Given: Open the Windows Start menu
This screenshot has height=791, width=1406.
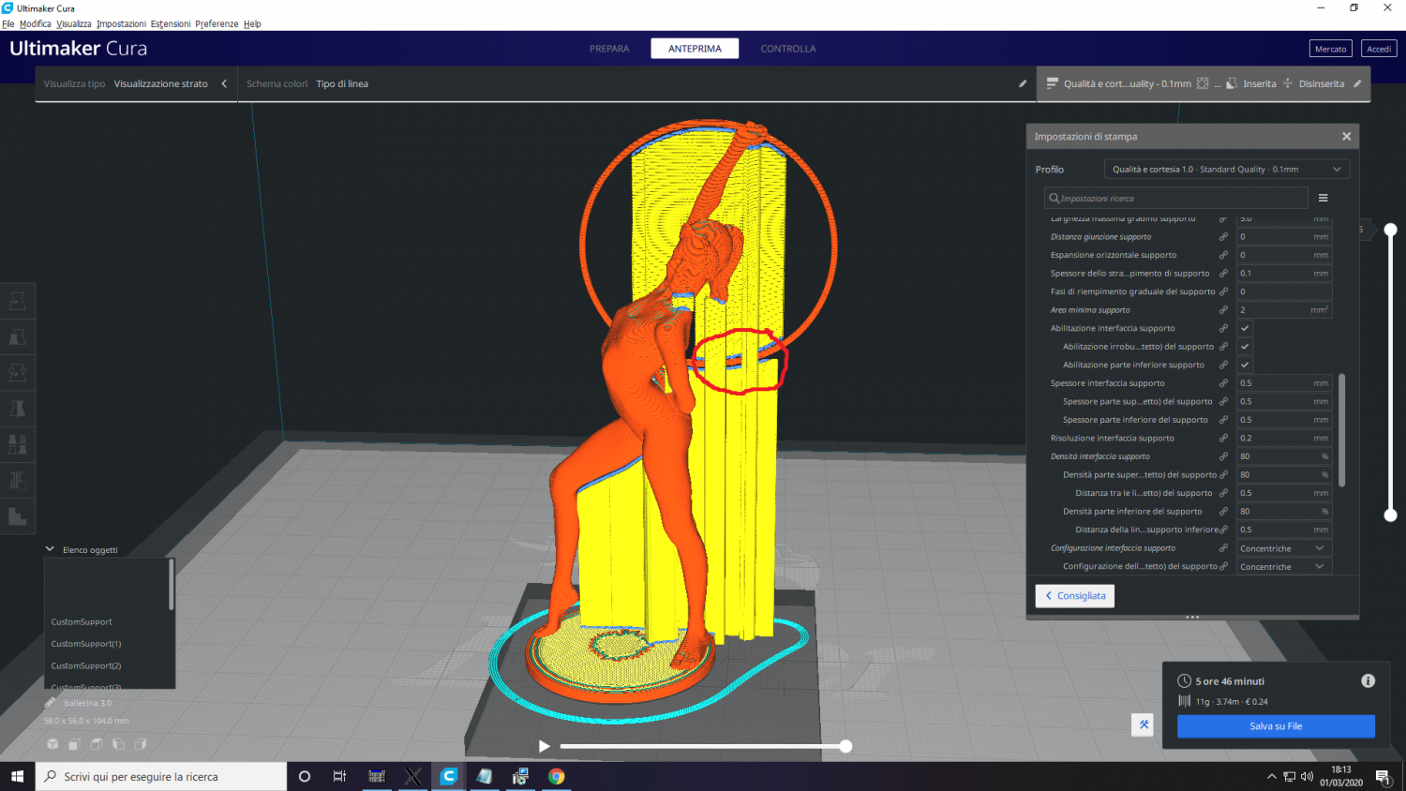Looking at the screenshot, I should click(17, 776).
